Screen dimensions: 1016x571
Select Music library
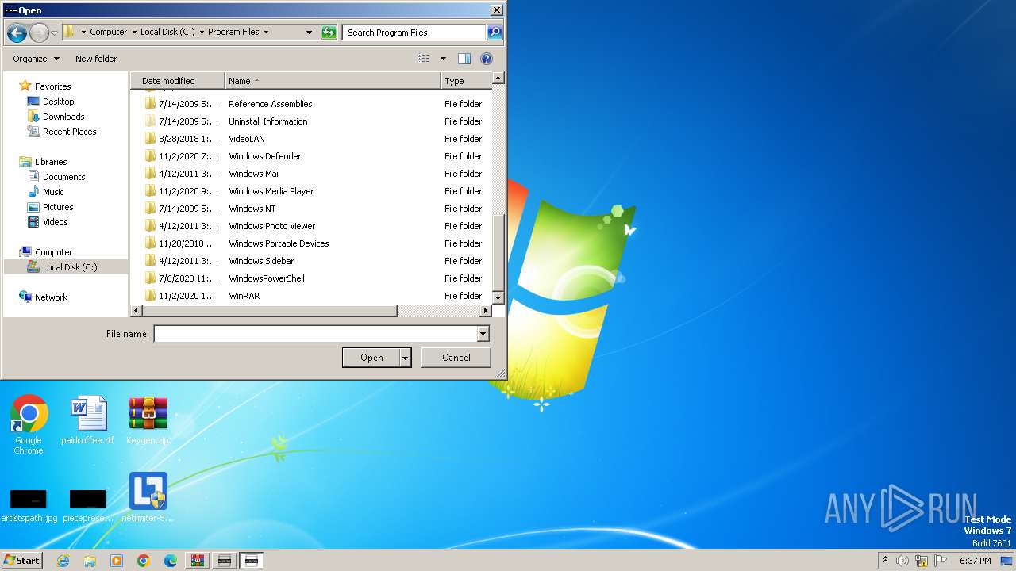tap(53, 192)
